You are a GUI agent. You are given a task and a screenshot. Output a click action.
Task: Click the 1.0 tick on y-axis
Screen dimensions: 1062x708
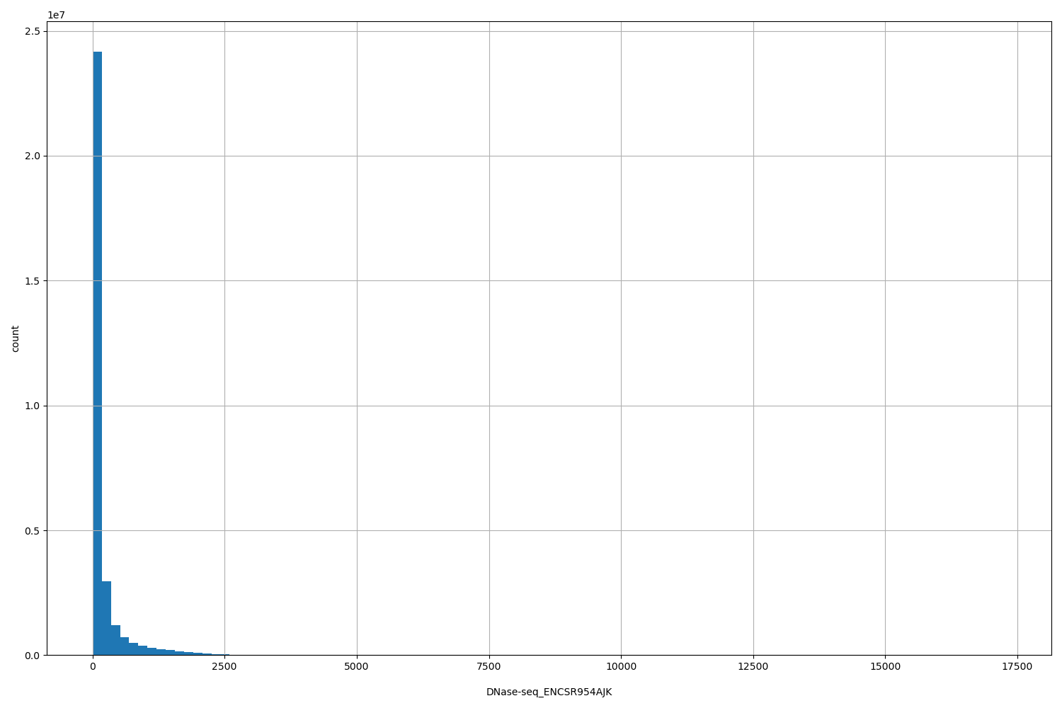pos(33,405)
